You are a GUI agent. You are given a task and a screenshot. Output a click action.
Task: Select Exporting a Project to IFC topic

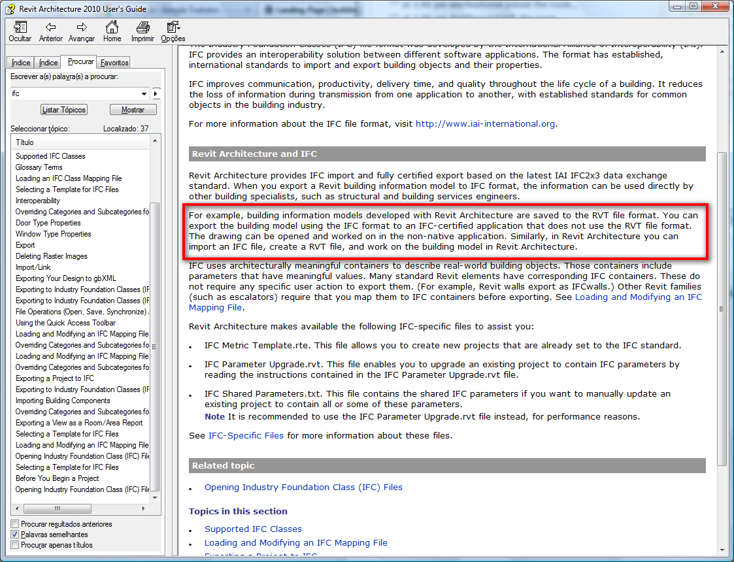[x=54, y=378]
